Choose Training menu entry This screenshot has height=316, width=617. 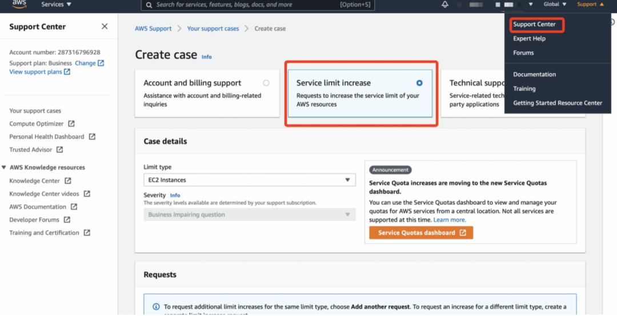[524, 89]
